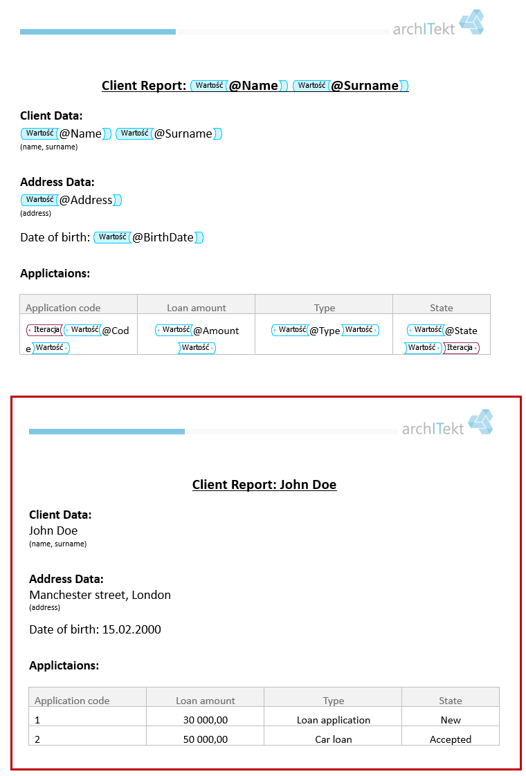Click the 'Client Report: John Doe' heading
This screenshot has height=776, width=526.
coord(264,485)
